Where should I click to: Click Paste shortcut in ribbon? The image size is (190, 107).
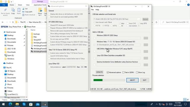click(29, 15)
